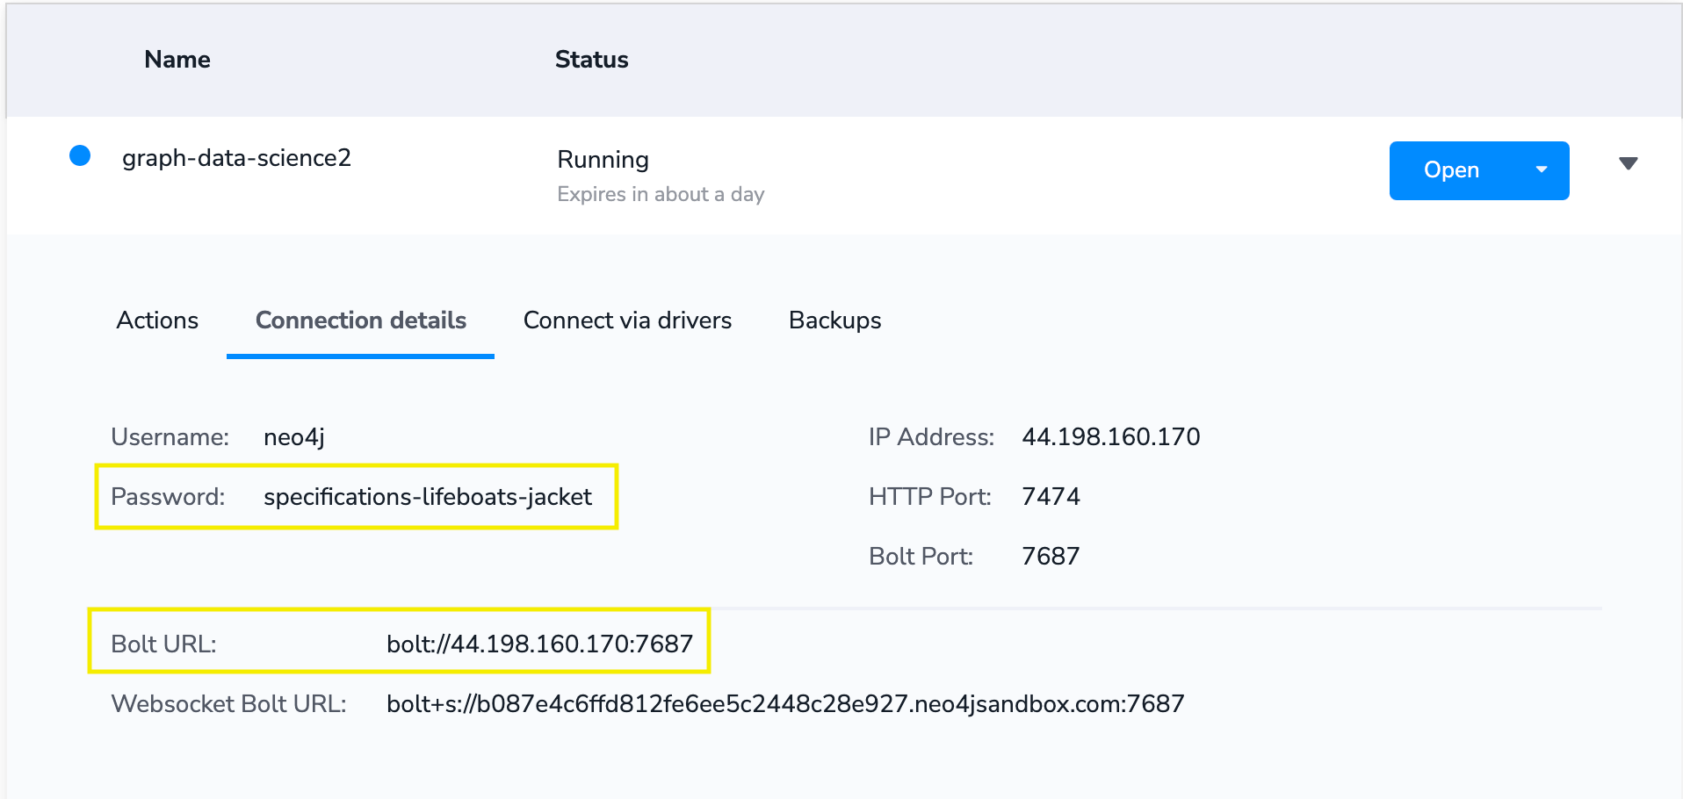The width and height of the screenshot is (1683, 799).
Task: Click the IP address 44.198.160.170 value
Action: 1110,437
